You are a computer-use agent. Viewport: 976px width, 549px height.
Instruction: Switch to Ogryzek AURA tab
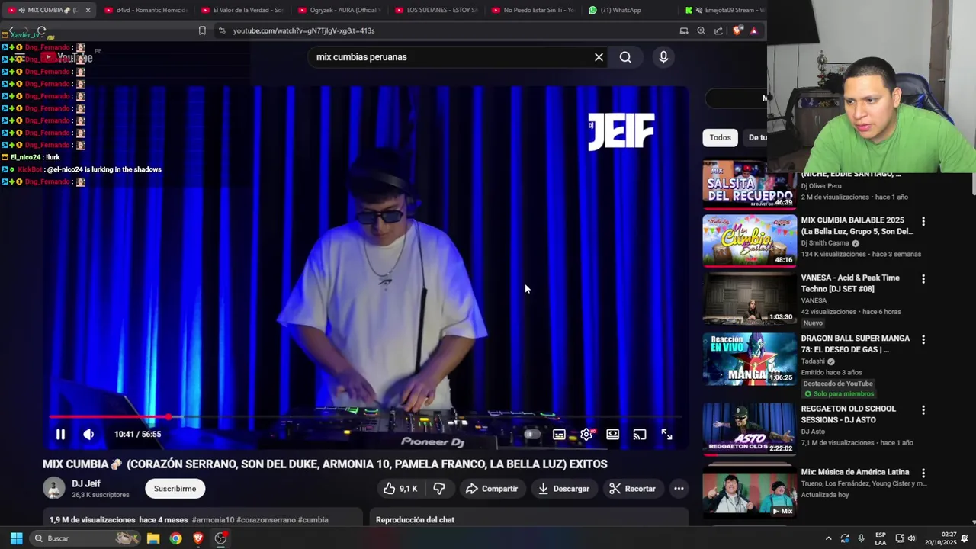(339, 10)
